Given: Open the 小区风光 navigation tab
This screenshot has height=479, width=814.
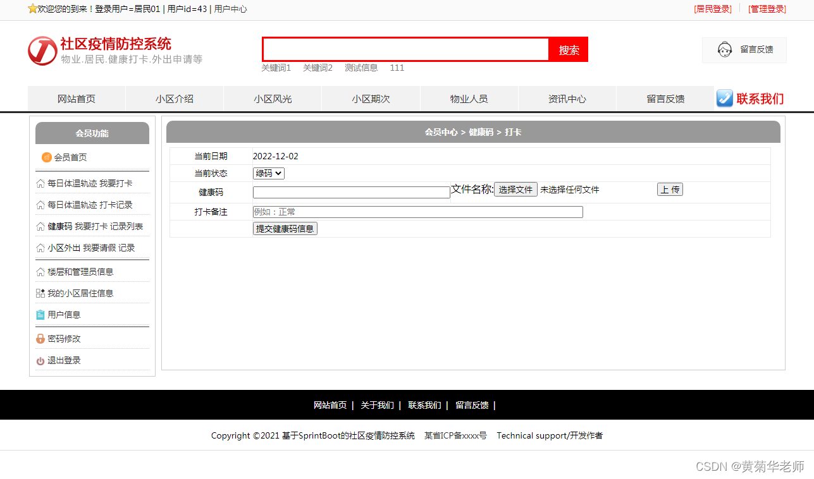Looking at the screenshot, I should tap(273, 99).
